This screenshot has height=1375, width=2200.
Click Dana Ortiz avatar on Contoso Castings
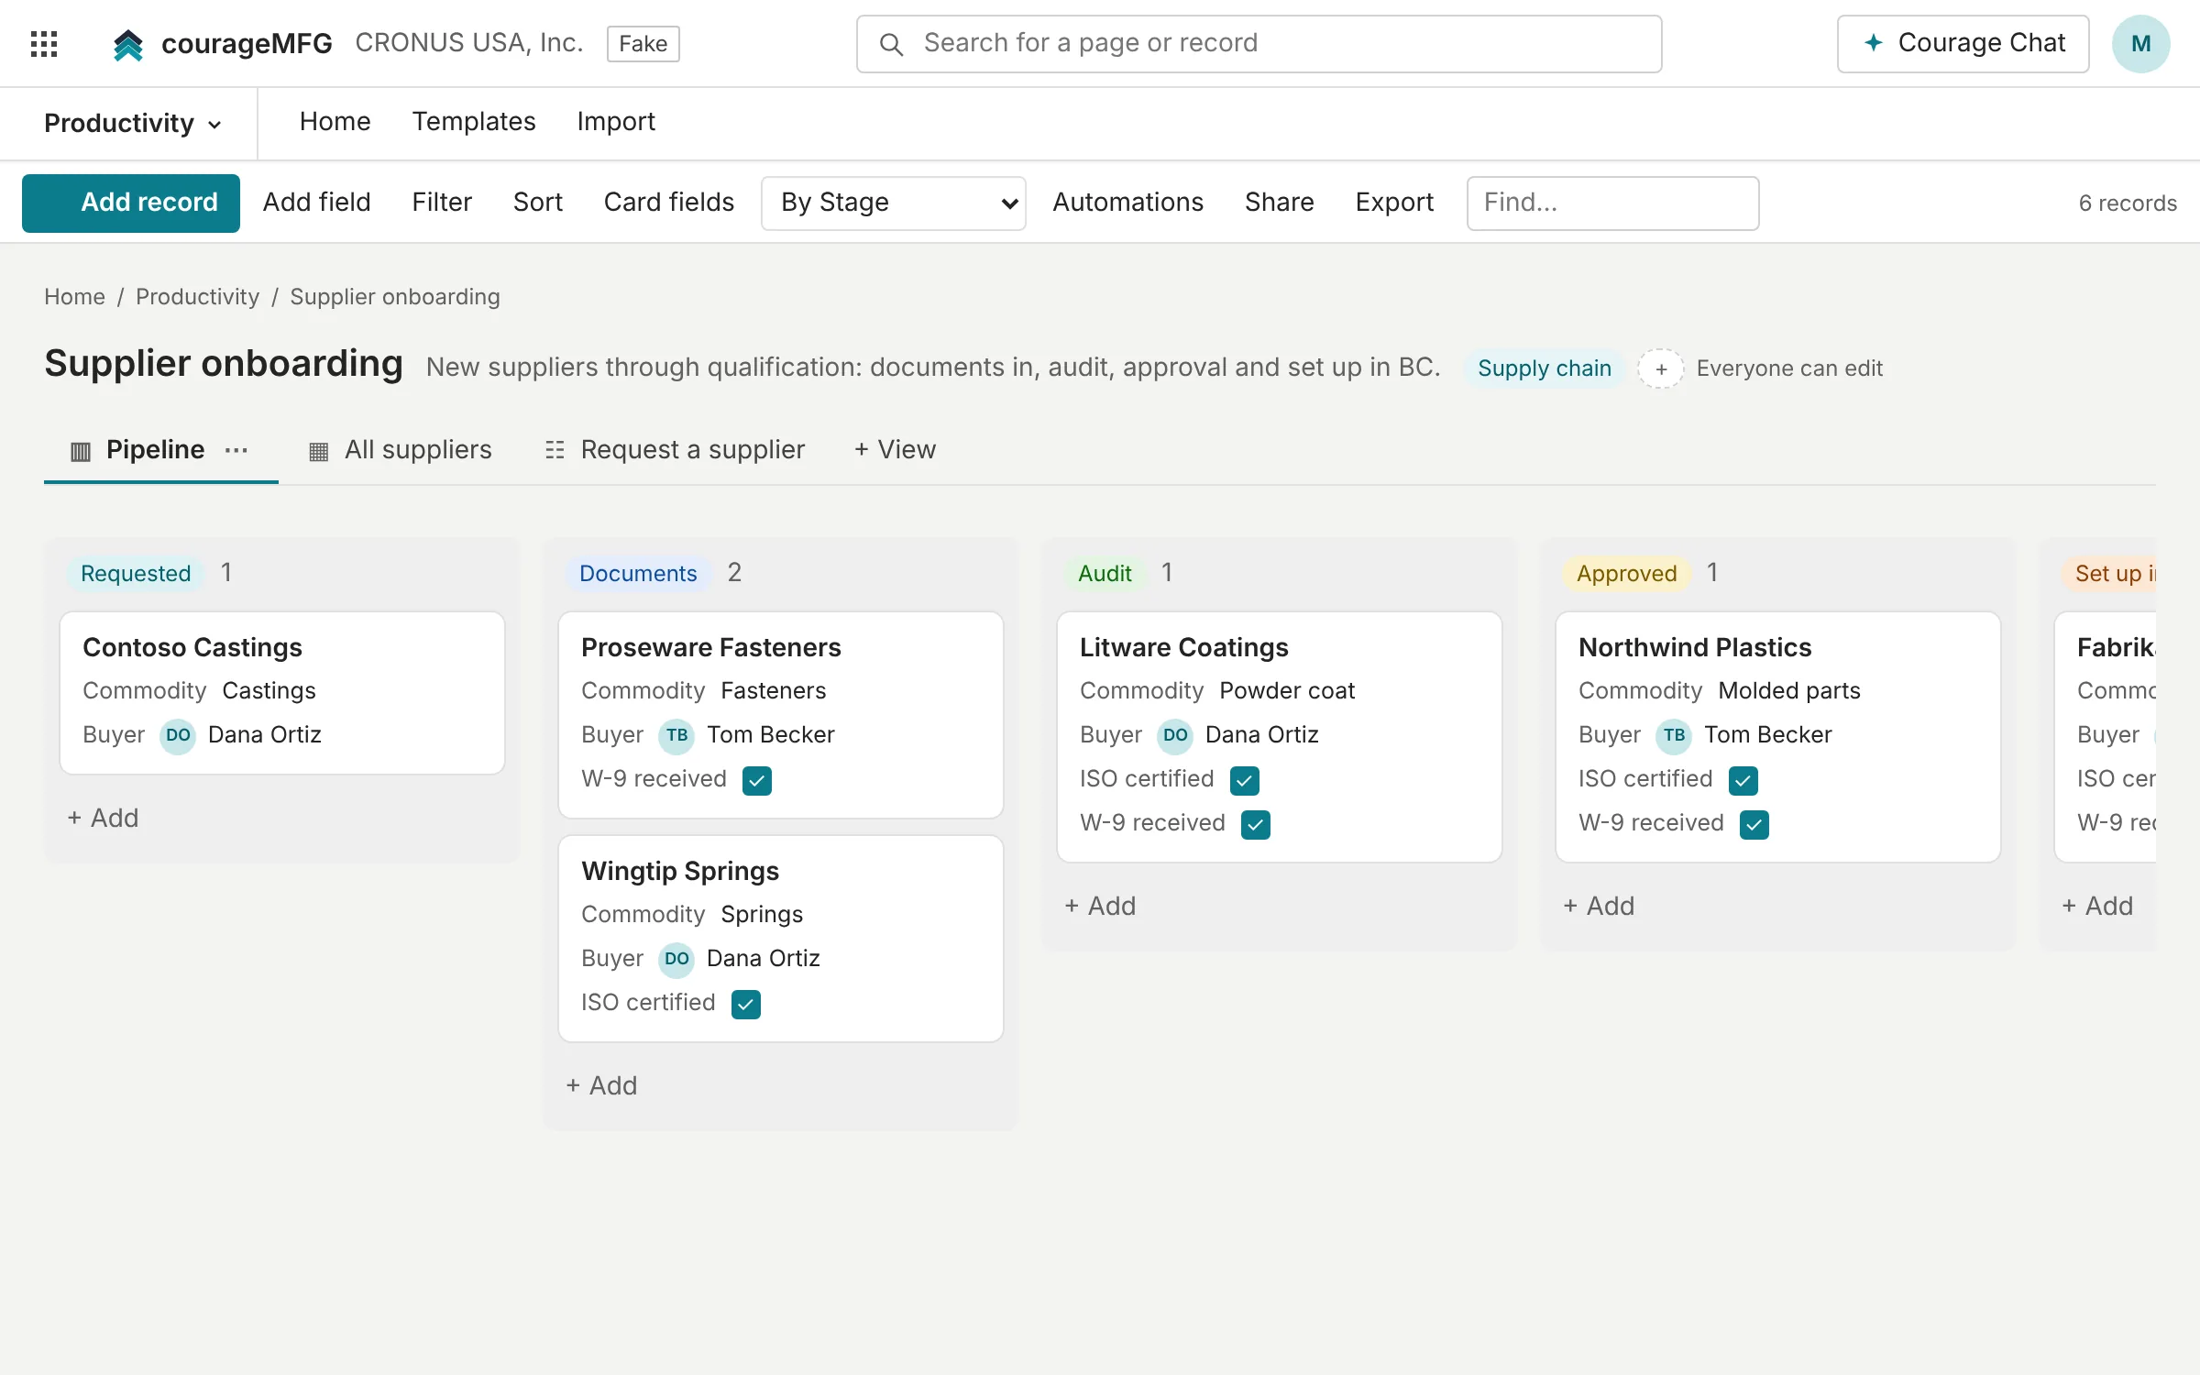[x=178, y=735]
